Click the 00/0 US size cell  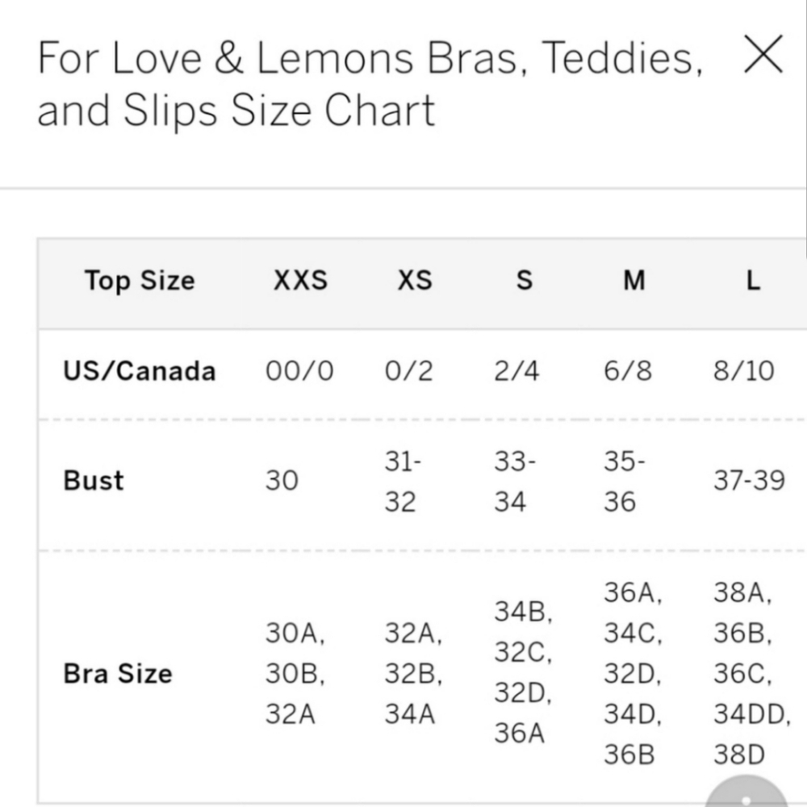pyautogui.click(x=299, y=370)
